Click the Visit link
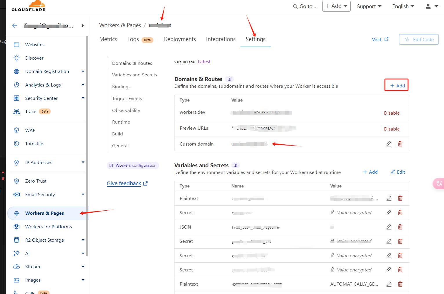The image size is (444, 294). pyautogui.click(x=380, y=39)
